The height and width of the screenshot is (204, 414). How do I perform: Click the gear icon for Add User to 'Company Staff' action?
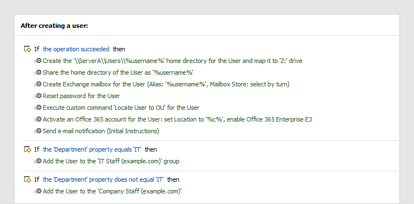(x=39, y=191)
